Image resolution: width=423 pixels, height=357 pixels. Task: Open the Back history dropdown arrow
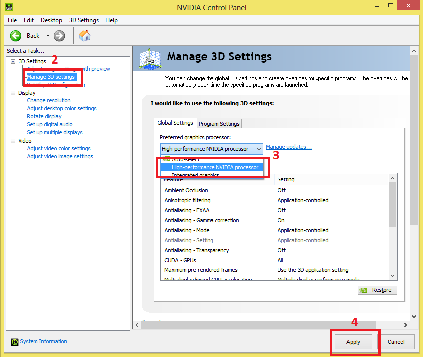click(48, 36)
